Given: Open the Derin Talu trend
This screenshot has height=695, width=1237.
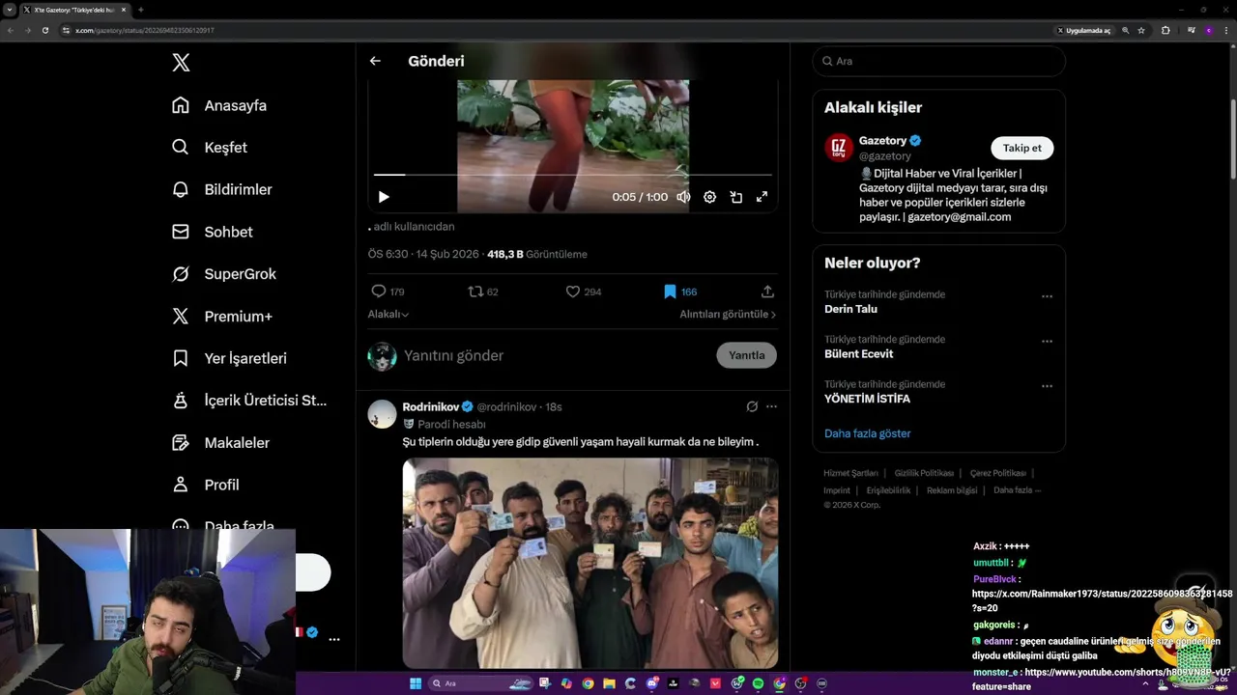Looking at the screenshot, I should [850, 309].
